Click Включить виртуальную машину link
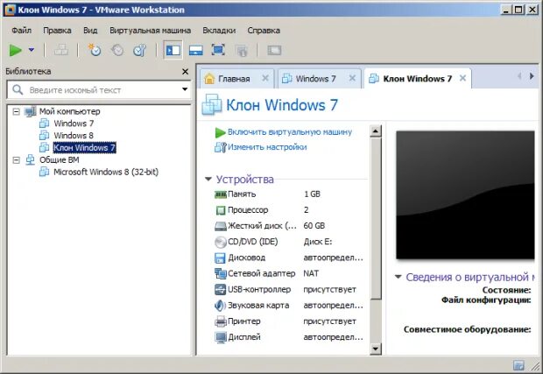 click(x=290, y=132)
